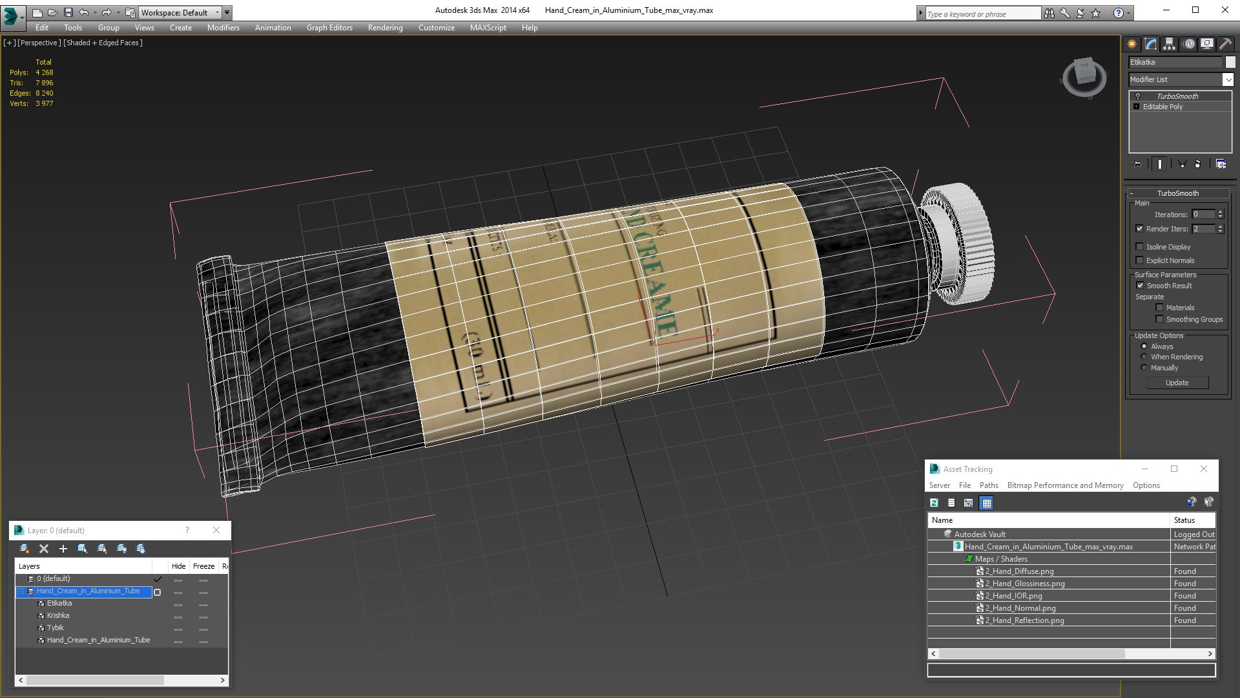Click the binoculars search icon
Image resolution: width=1240 pixels, height=698 pixels.
click(1049, 13)
